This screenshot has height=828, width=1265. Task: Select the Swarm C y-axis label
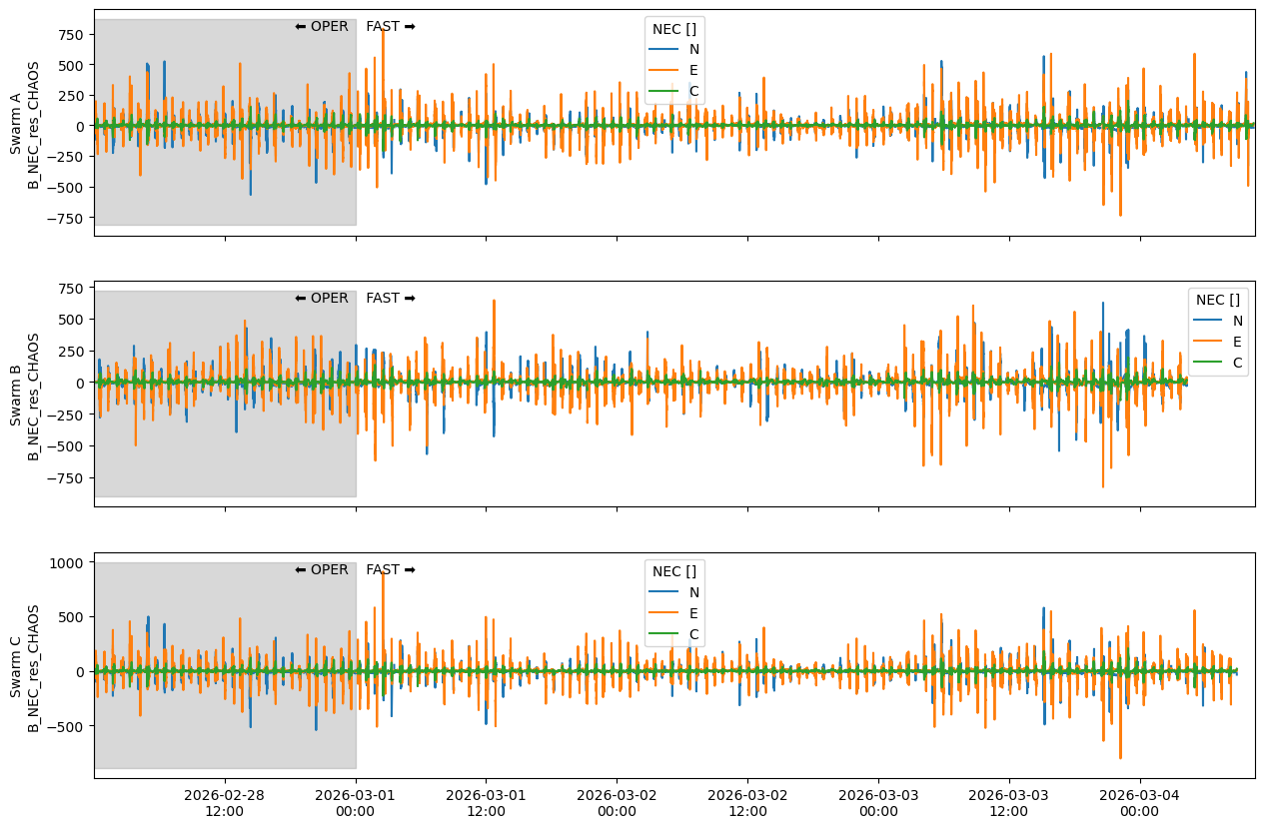(x=26, y=668)
